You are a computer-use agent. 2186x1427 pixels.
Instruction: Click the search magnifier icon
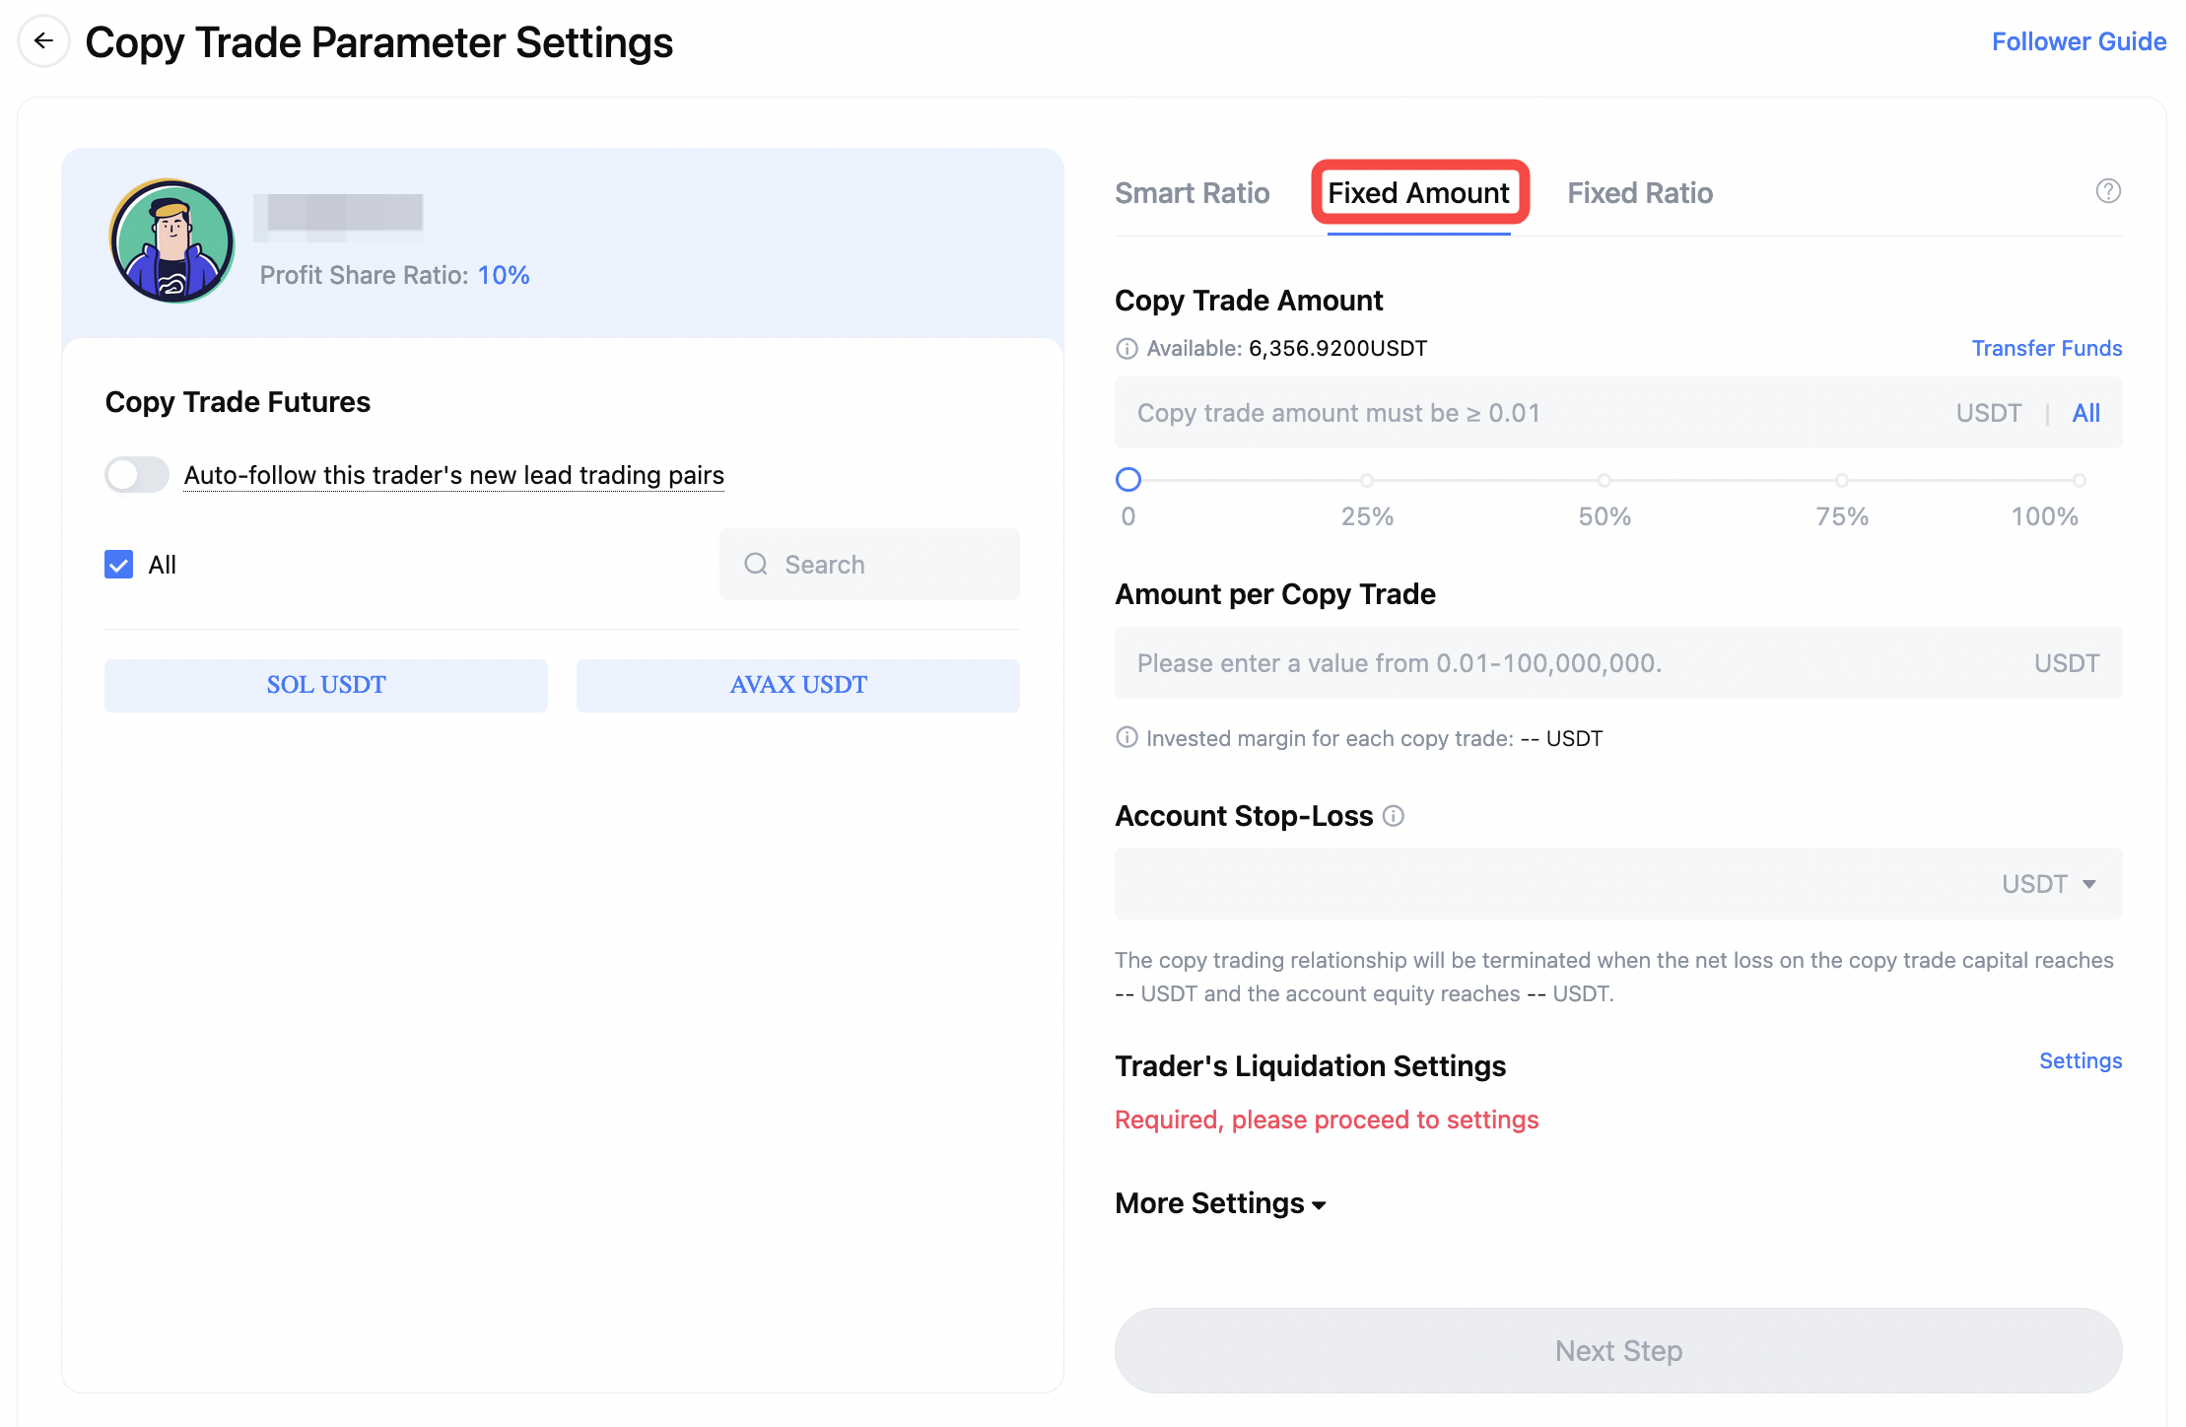[x=756, y=564]
